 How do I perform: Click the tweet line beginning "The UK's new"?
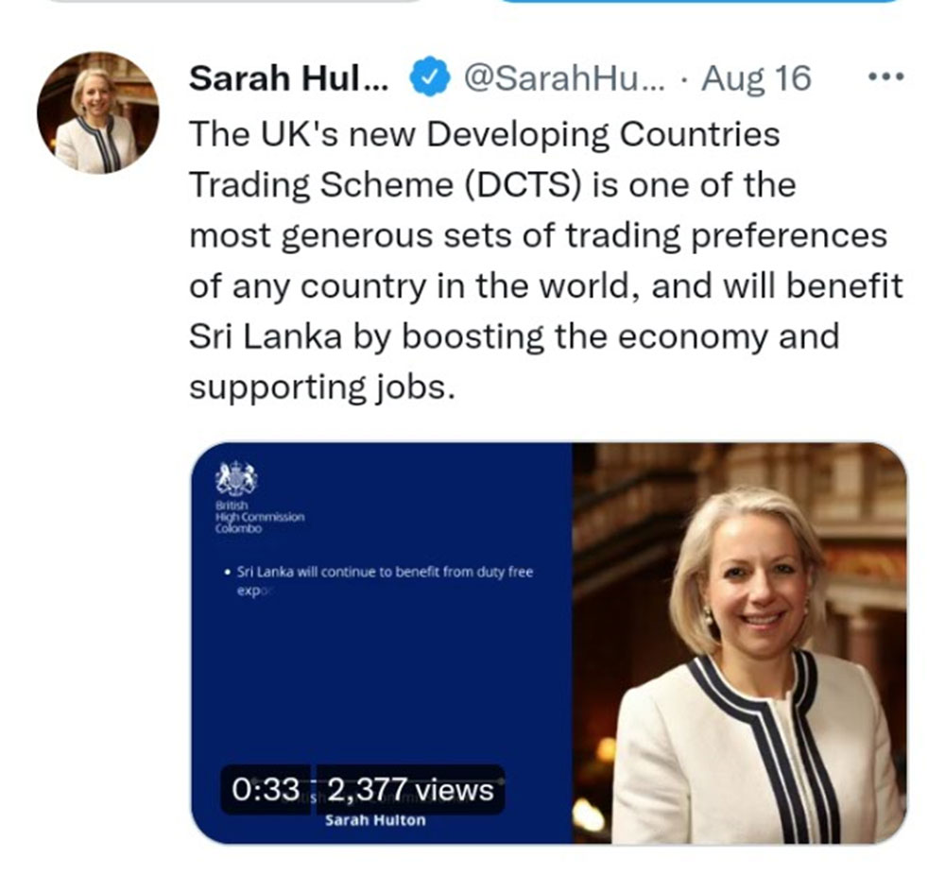[485, 135]
